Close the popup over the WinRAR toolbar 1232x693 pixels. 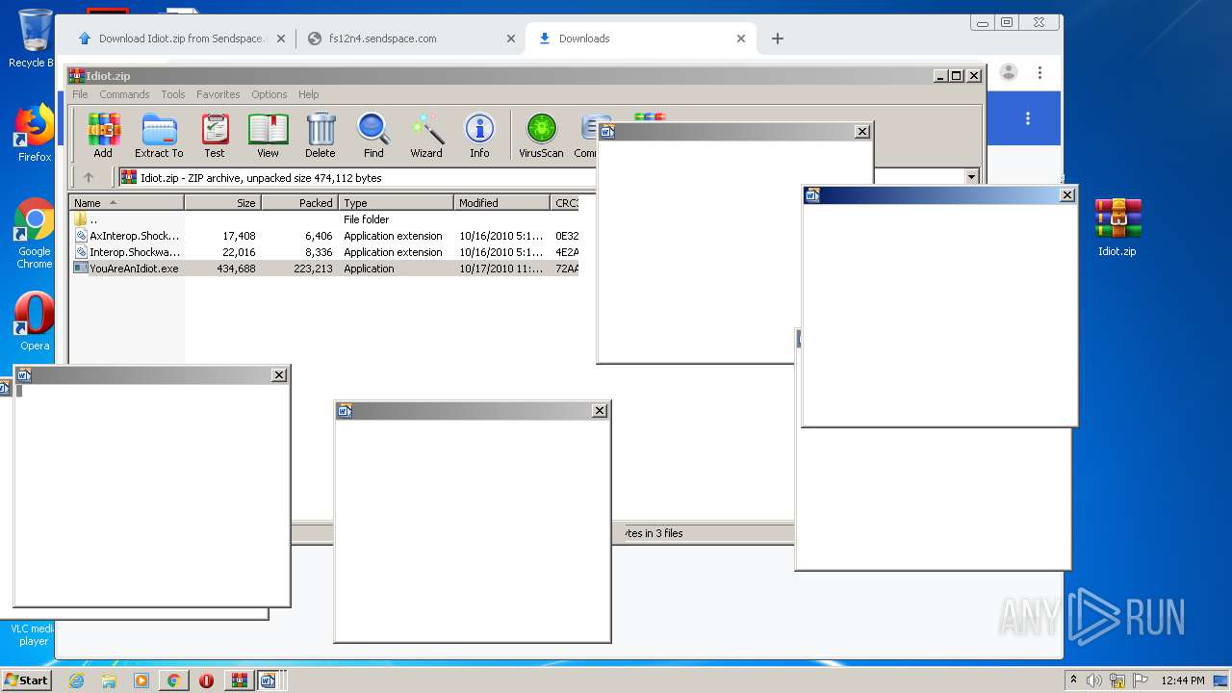pyautogui.click(x=862, y=132)
